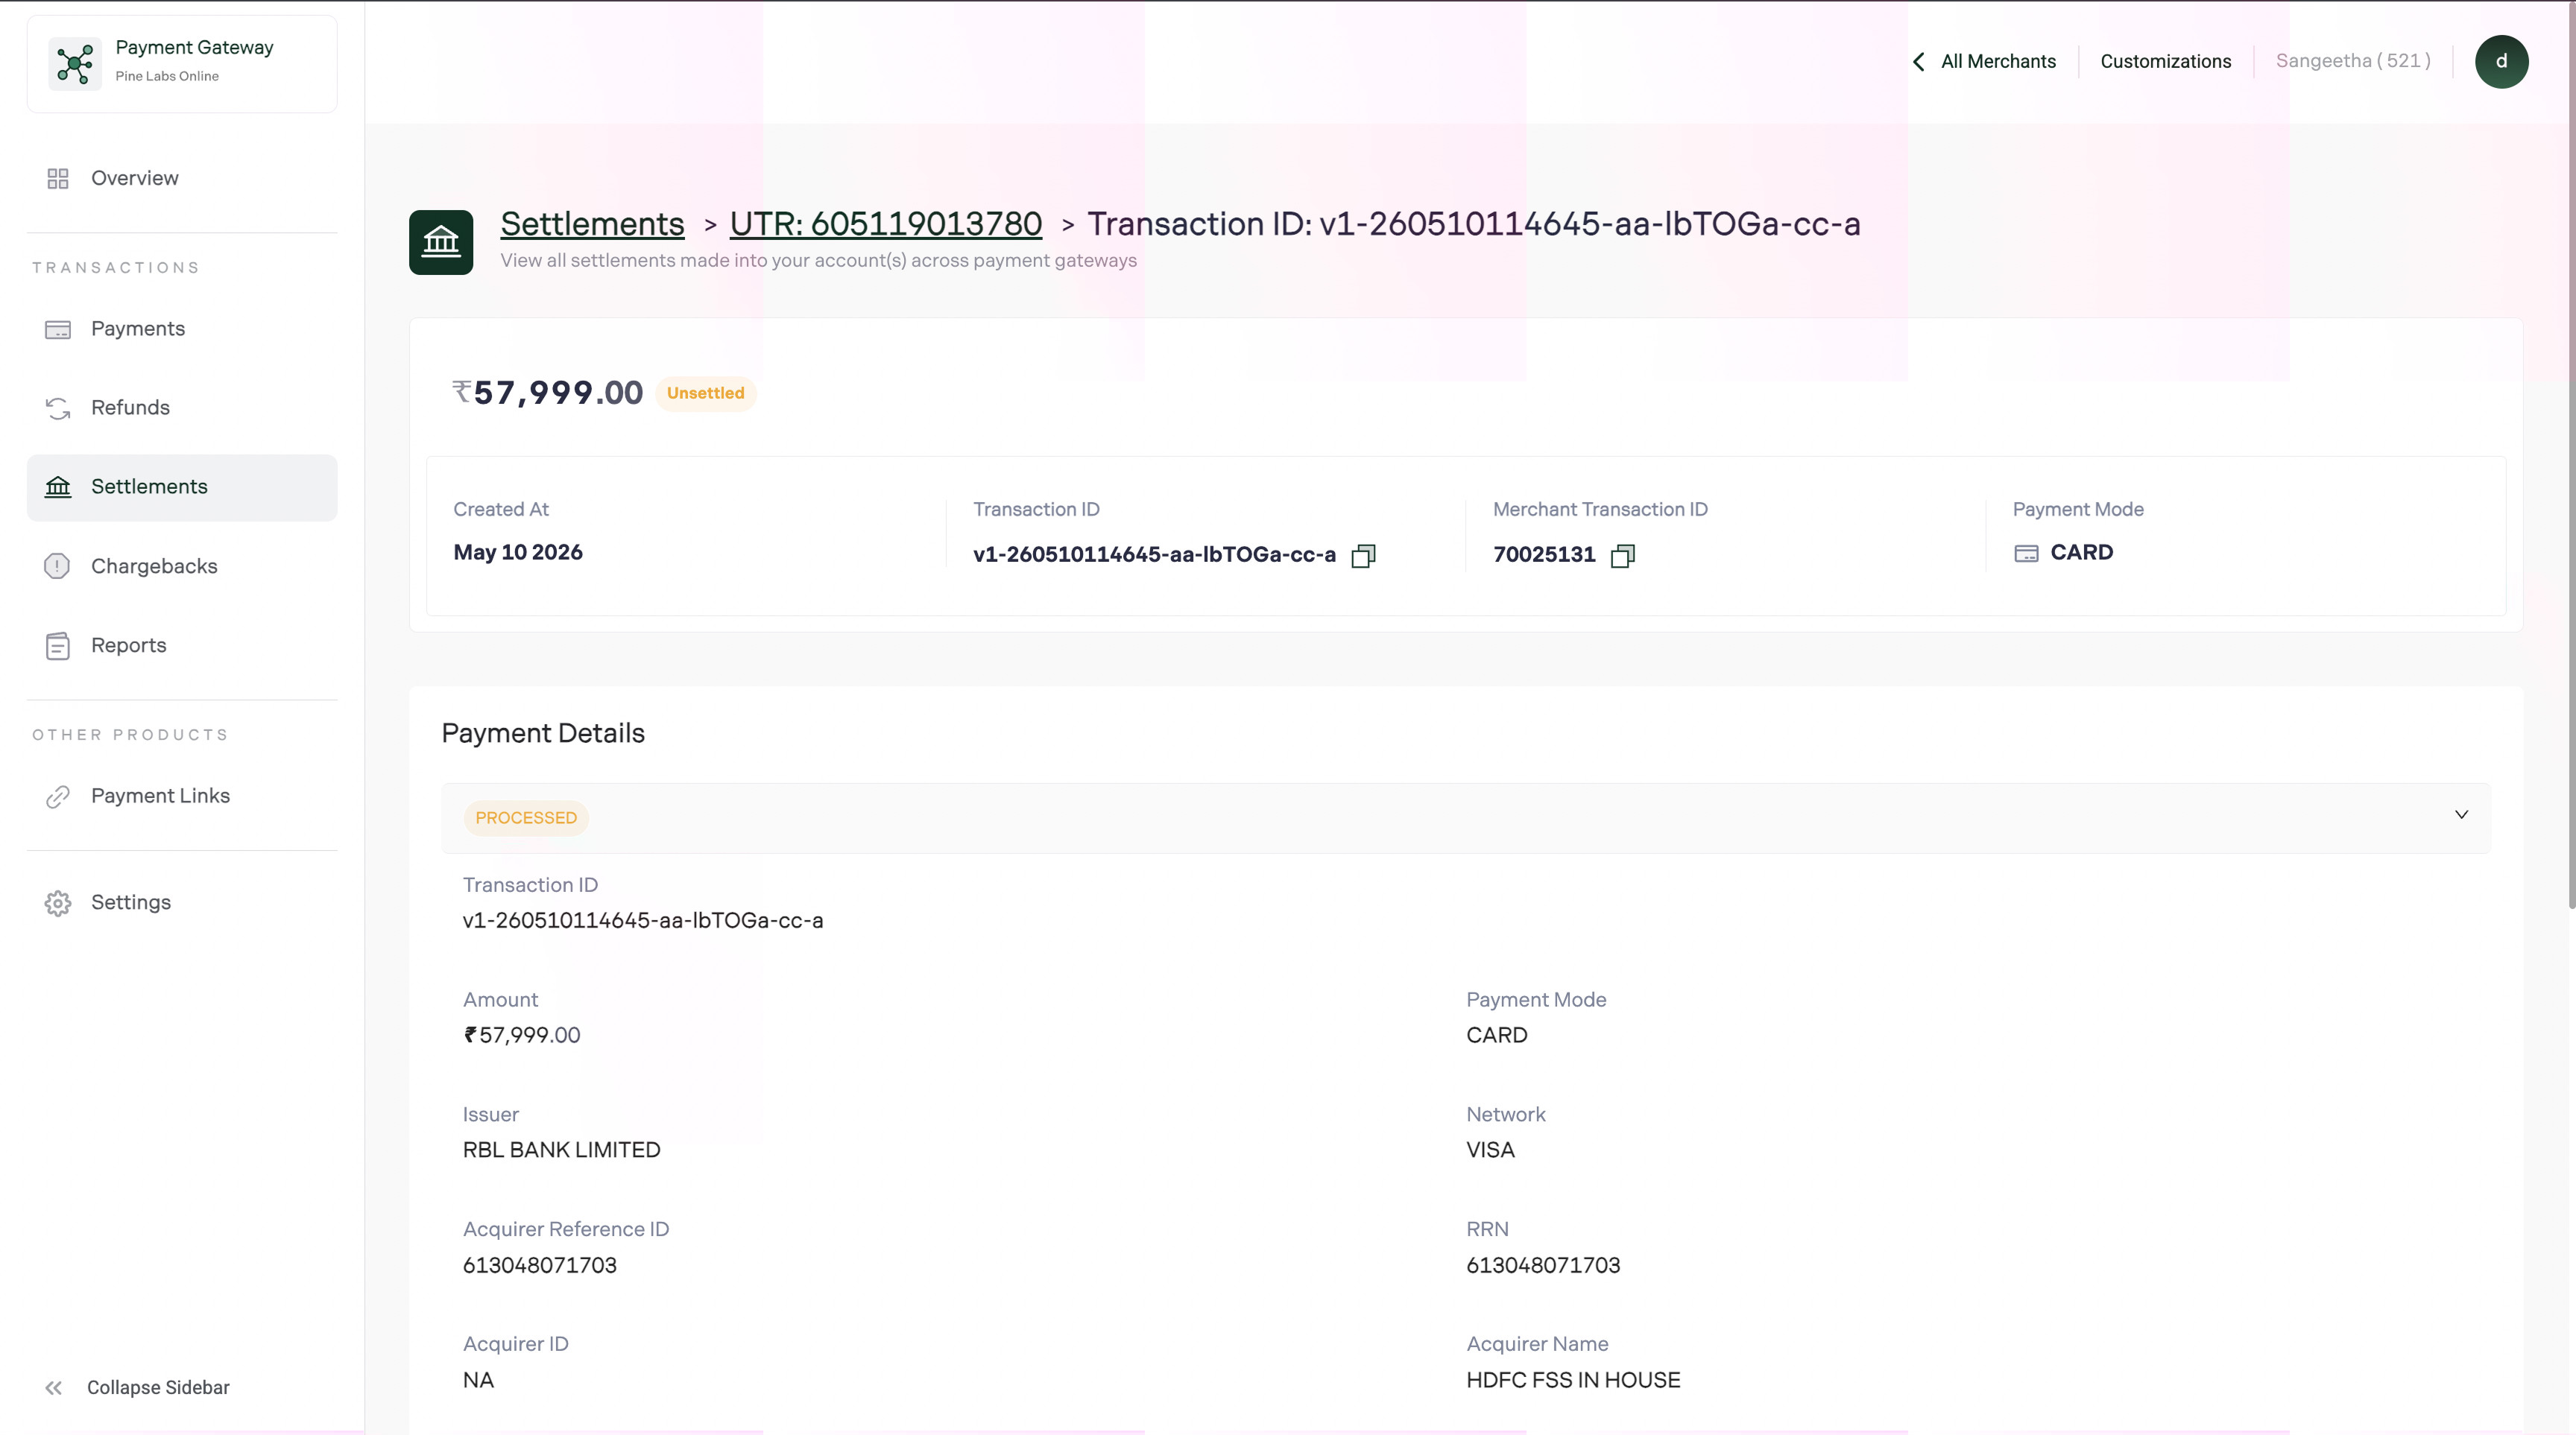2576x1435 pixels.
Task: Open the Overview menu item
Action: [x=182, y=179]
